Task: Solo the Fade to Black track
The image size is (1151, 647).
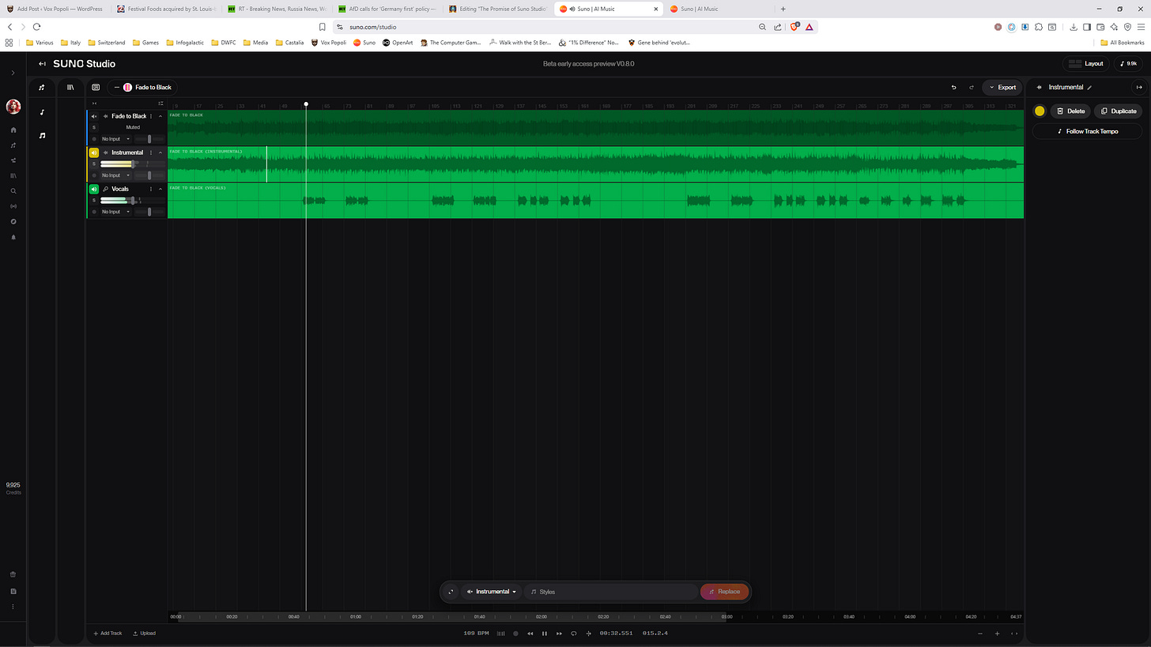Action: tap(94, 127)
